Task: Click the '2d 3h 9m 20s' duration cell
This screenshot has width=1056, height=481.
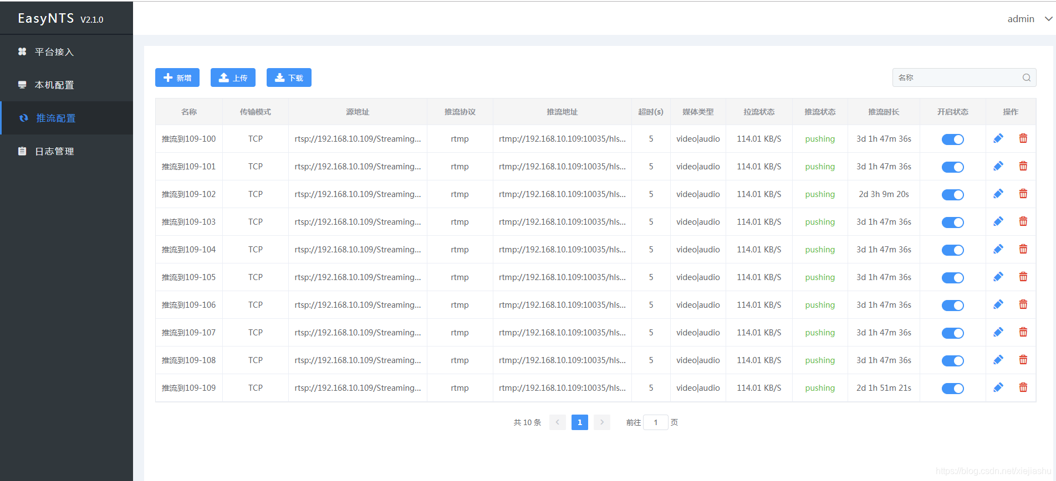Action: coord(884,194)
